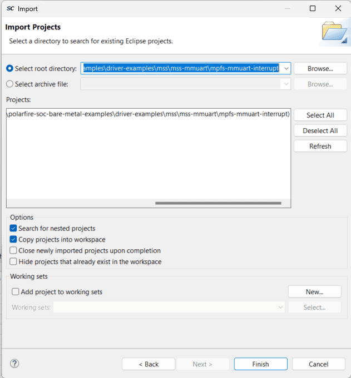Enable Add project to working sets
Screen dimensions: 351x378
tap(16, 291)
